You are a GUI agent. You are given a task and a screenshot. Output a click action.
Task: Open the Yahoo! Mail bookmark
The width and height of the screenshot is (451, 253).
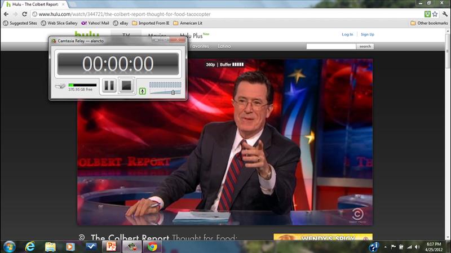95,23
